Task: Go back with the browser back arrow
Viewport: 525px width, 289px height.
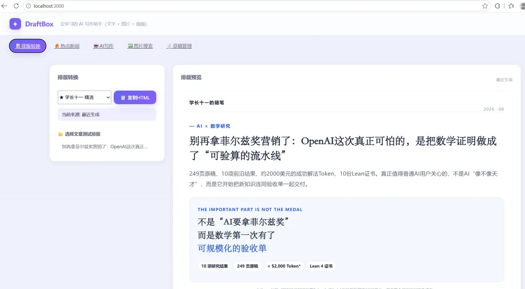Action: click(4, 6)
